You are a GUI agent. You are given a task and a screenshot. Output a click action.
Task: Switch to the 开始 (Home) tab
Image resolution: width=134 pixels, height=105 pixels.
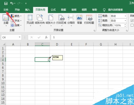(17, 10)
